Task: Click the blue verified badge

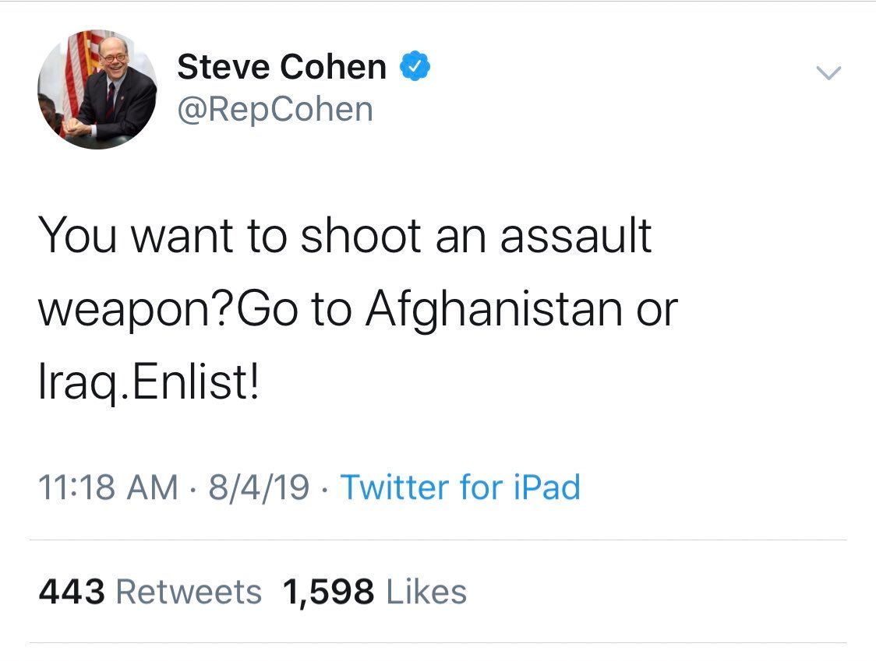Action: tap(415, 68)
